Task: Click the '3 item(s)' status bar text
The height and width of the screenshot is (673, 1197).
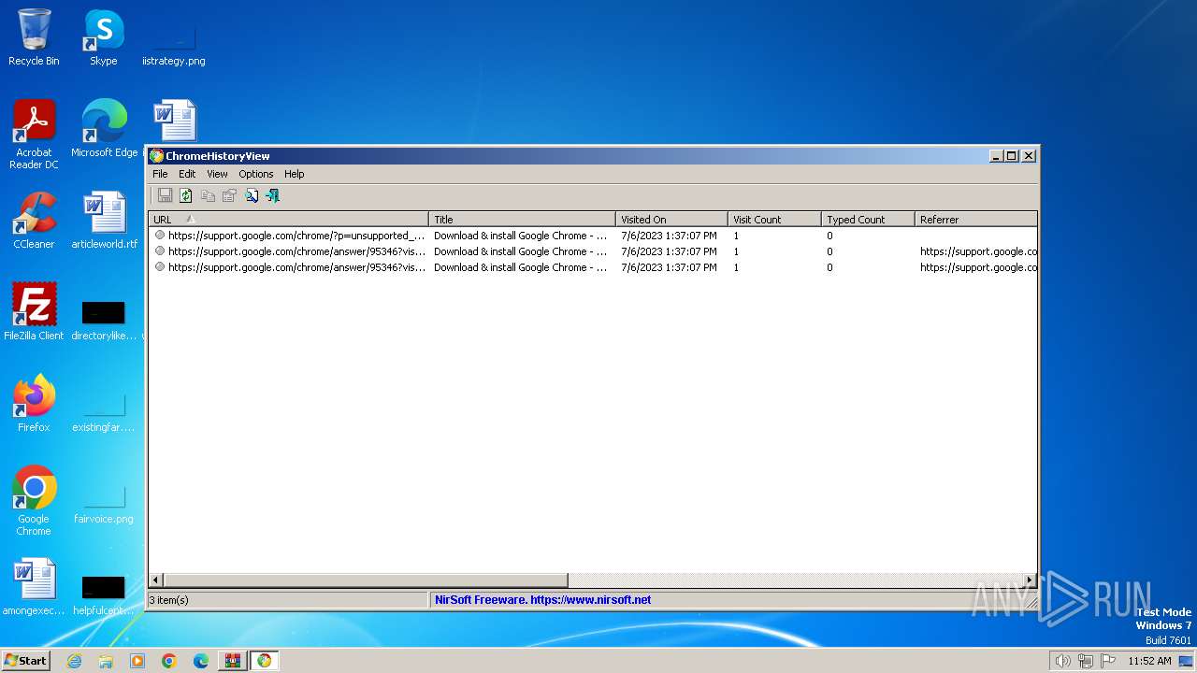Action: point(169,600)
